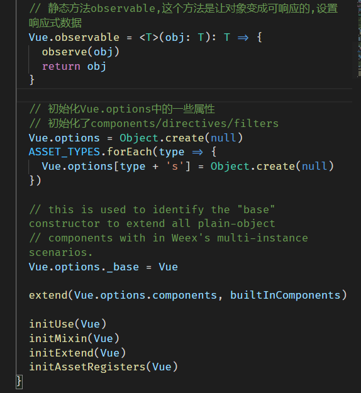Click the initAssetRegisters(Vue) call
This screenshot has height=393, width=361.
pos(103,367)
